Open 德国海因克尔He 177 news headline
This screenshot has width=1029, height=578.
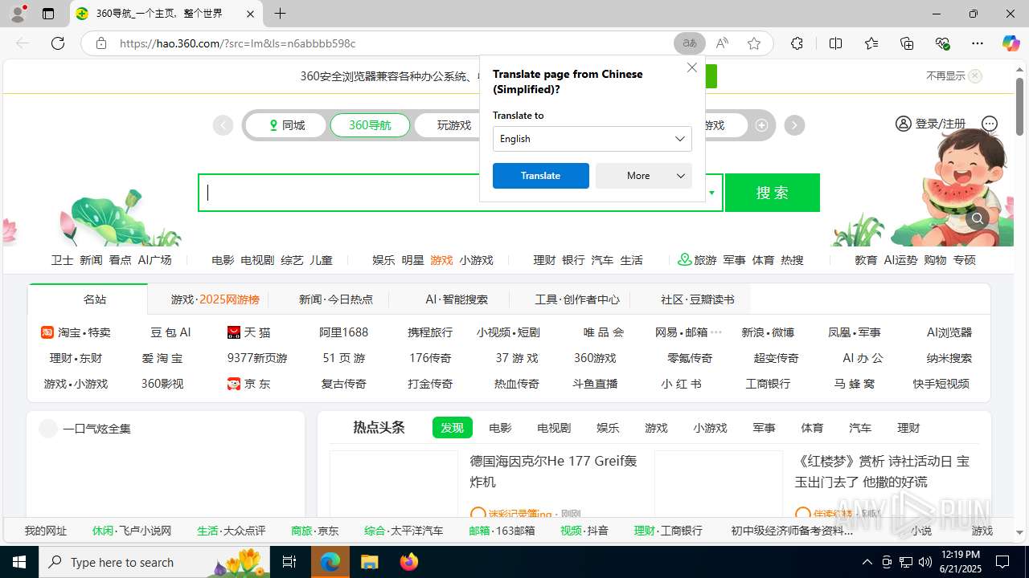coord(553,471)
